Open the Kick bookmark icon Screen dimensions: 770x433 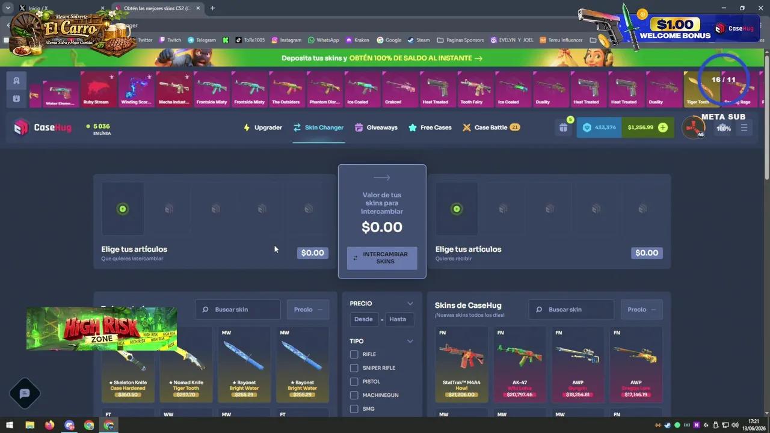pyautogui.click(x=226, y=40)
